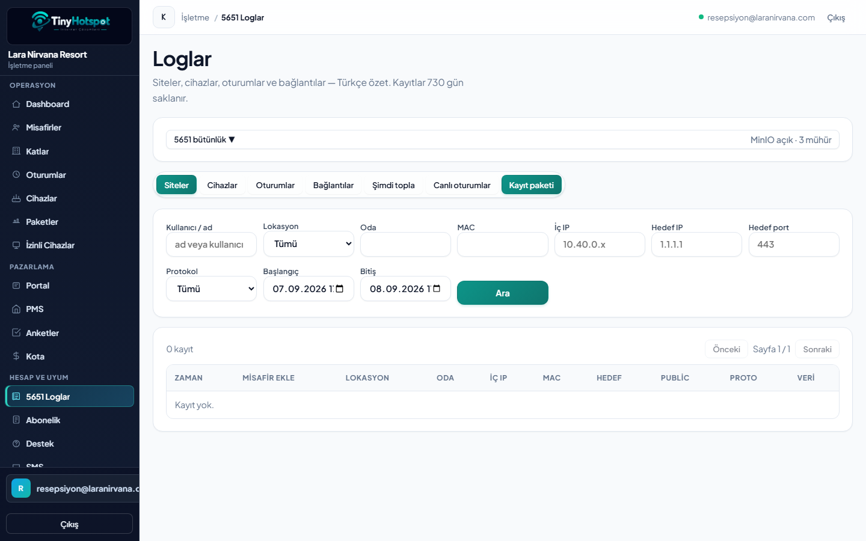Image resolution: width=866 pixels, height=541 pixels.
Task: Switch to the Oturumlar tab
Action: coord(275,185)
